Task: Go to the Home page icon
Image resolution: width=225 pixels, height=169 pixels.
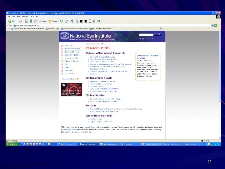Action: click(x=35, y=21)
